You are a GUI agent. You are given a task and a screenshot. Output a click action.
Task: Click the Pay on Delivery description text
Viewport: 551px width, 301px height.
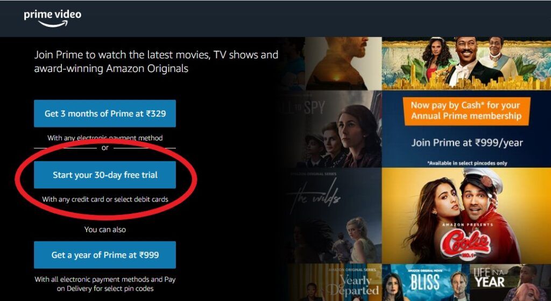pos(105,284)
